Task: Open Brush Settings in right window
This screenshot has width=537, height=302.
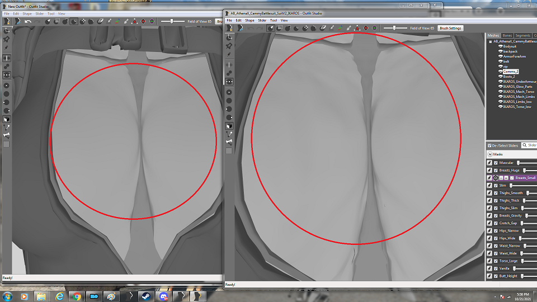Action: click(x=450, y=28)
